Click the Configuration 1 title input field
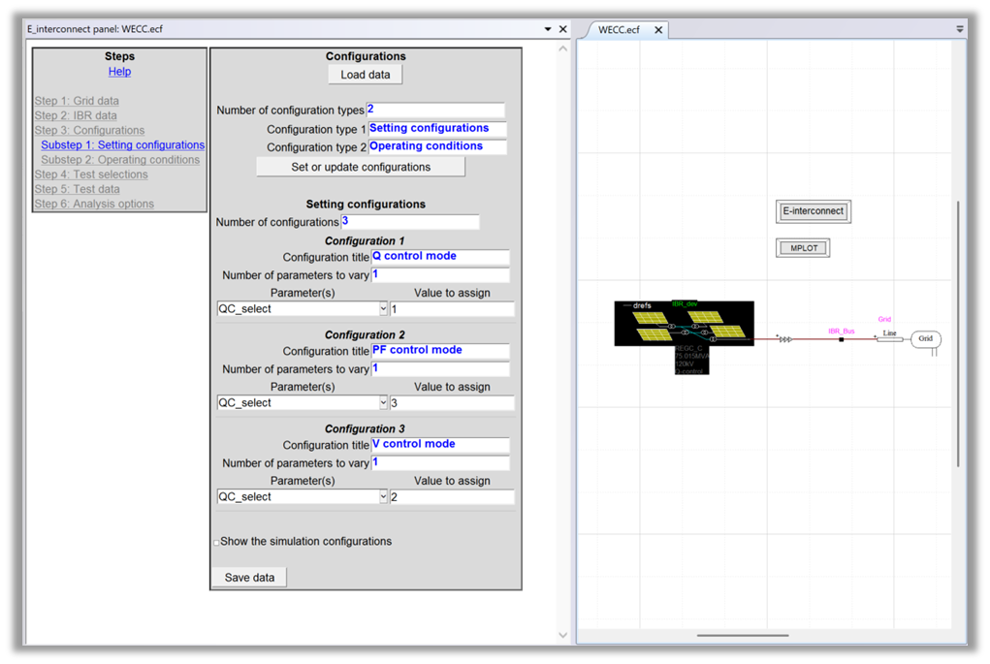This screenshot has height=664, width=990. point(440,258)
